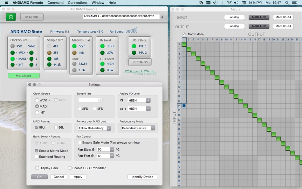Open the Help menu
This screenshot has width=302, height=189.
(x=112, y=3)
